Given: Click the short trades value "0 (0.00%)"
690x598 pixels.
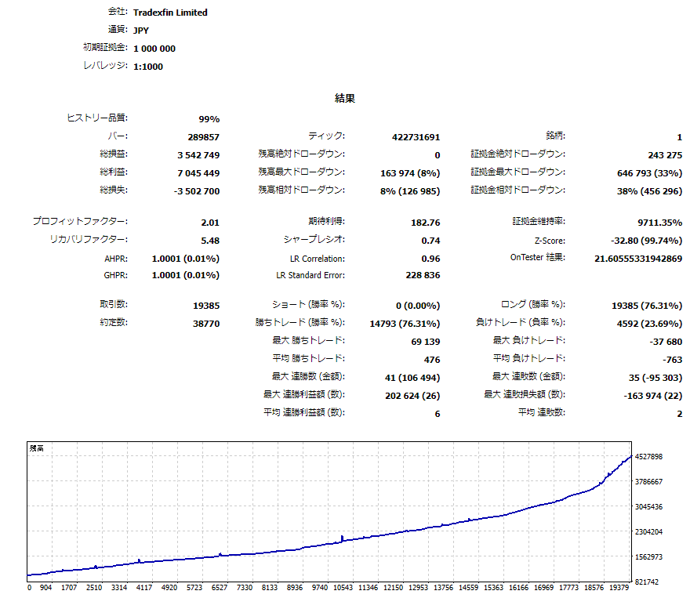Looking at the screenshot, I should pos(418,306).
